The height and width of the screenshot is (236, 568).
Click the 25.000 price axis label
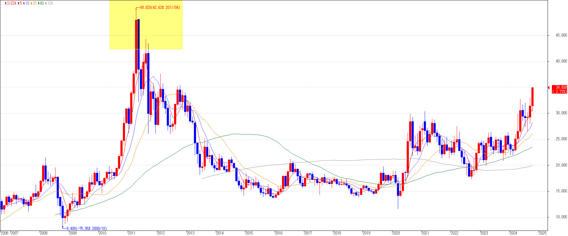tap(561, 139)
